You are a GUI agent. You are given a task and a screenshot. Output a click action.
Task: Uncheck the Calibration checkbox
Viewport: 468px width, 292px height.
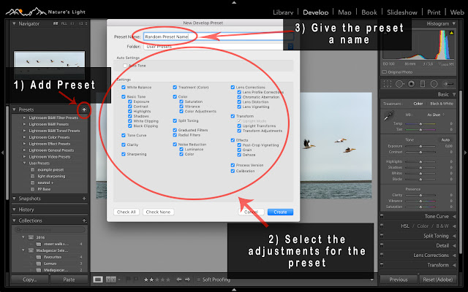click(233, 171)
